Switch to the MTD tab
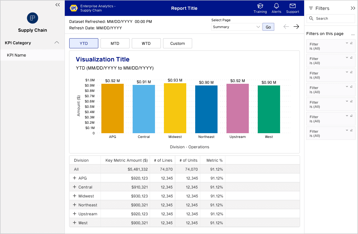 coord(115,43)
